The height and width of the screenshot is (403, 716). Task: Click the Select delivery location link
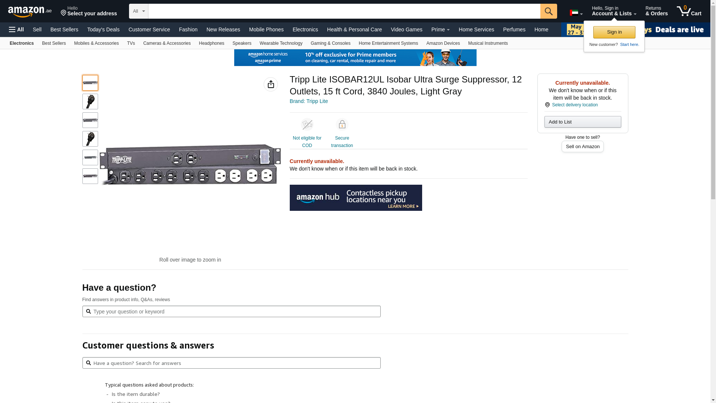click(x=574, y=105)
